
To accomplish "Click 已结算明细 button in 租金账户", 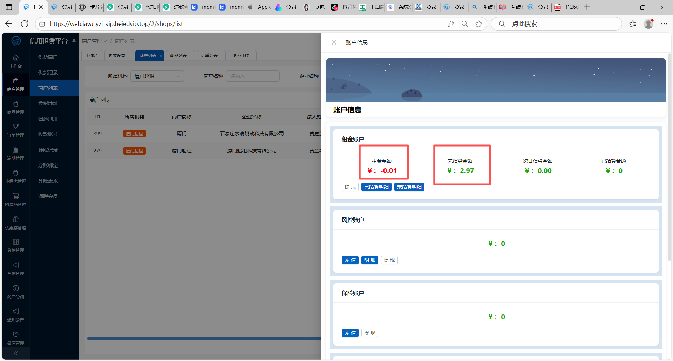I will (376, 187).
